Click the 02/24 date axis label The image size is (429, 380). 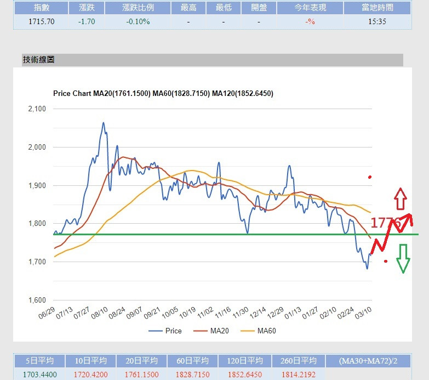pyautogui.click(x=346, y=313)
